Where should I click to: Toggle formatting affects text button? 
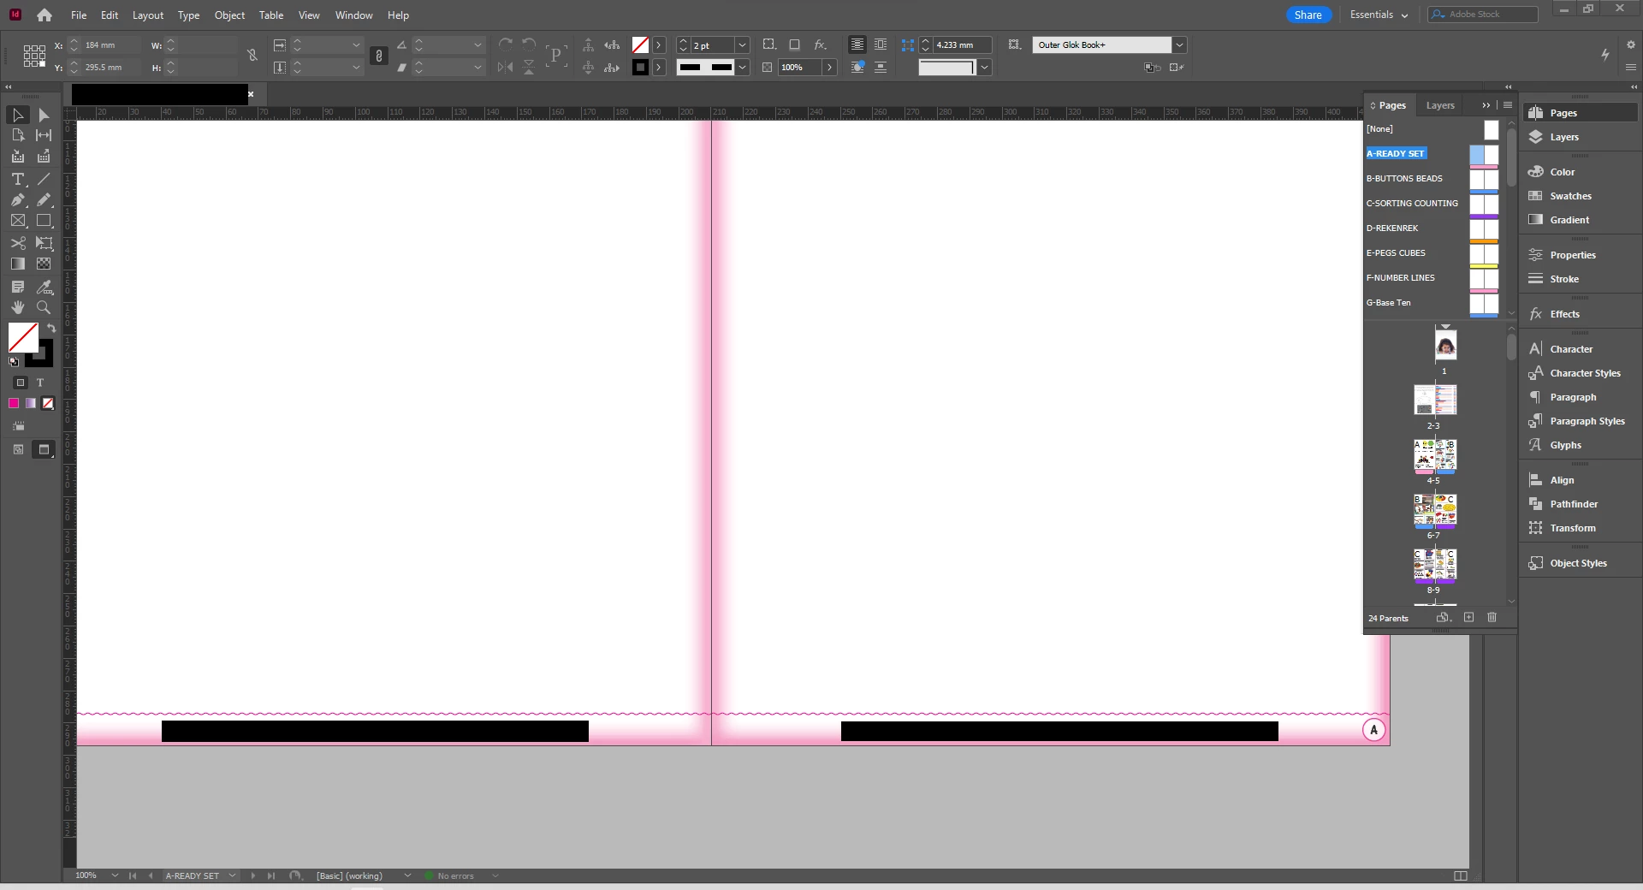coord(40,383)
